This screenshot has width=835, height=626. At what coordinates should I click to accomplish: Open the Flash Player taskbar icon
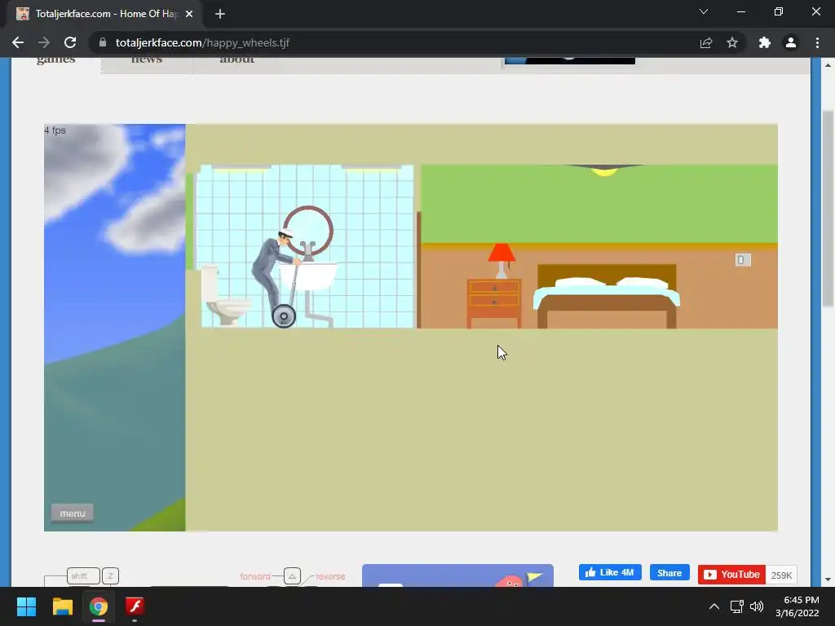[135, 606]
